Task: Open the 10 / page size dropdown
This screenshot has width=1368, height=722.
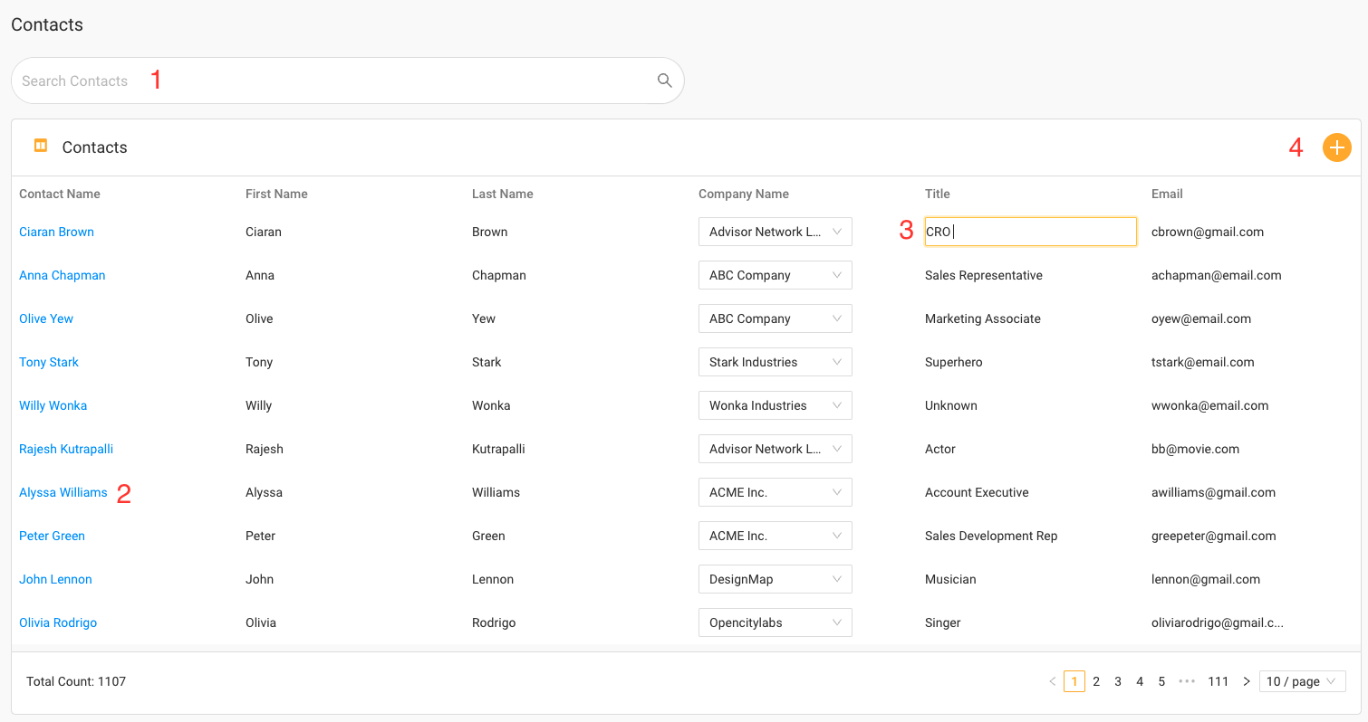Action: click(1302, 681)
